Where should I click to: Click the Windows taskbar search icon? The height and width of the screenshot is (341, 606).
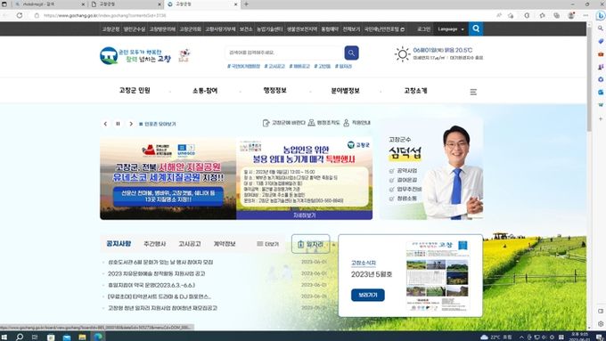point(20,337)
